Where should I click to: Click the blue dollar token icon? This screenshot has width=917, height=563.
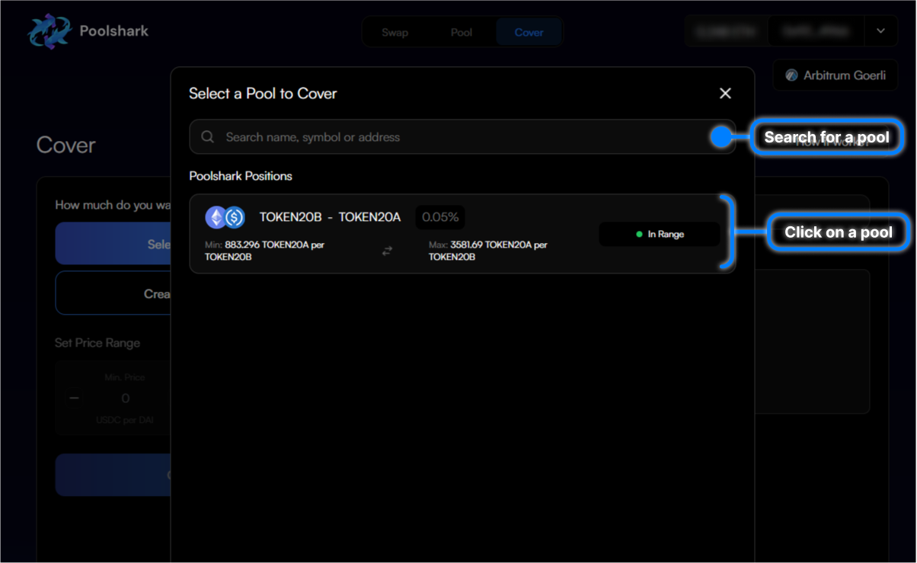pos(234,218)
